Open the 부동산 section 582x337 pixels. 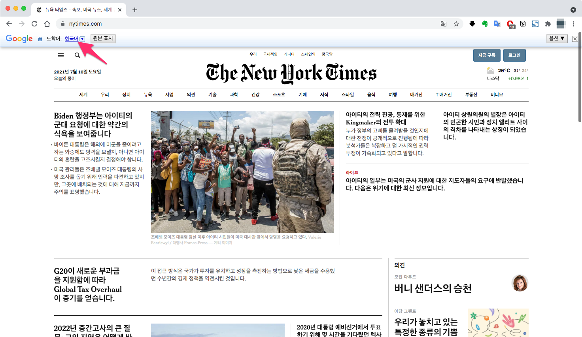471,94
